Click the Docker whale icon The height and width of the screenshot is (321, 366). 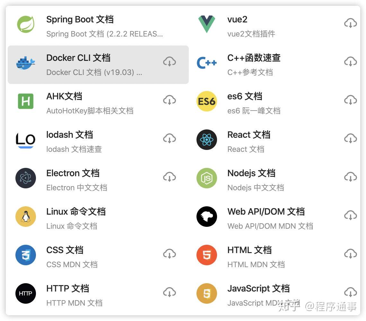point(26,62)
